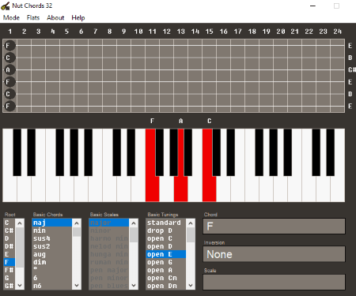Image resolution: width=356 pixels, height=296 pixels.
Task: Click the top F note marker on fretboard
Action: point(9,46)
